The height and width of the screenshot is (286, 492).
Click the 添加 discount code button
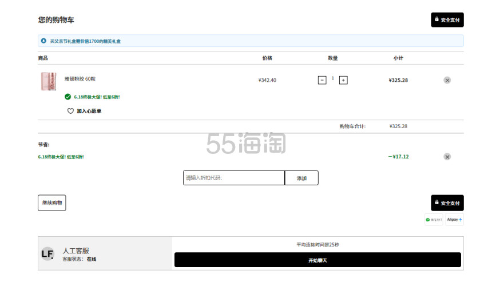(301, 178)
